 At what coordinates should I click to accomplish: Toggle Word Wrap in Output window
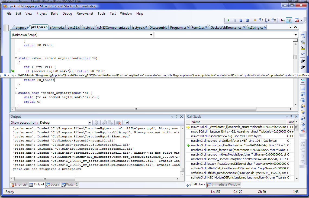click(126, 123)
